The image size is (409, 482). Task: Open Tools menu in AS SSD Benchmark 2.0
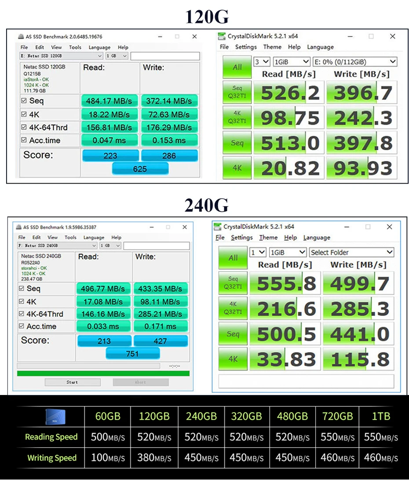(75, 47)
